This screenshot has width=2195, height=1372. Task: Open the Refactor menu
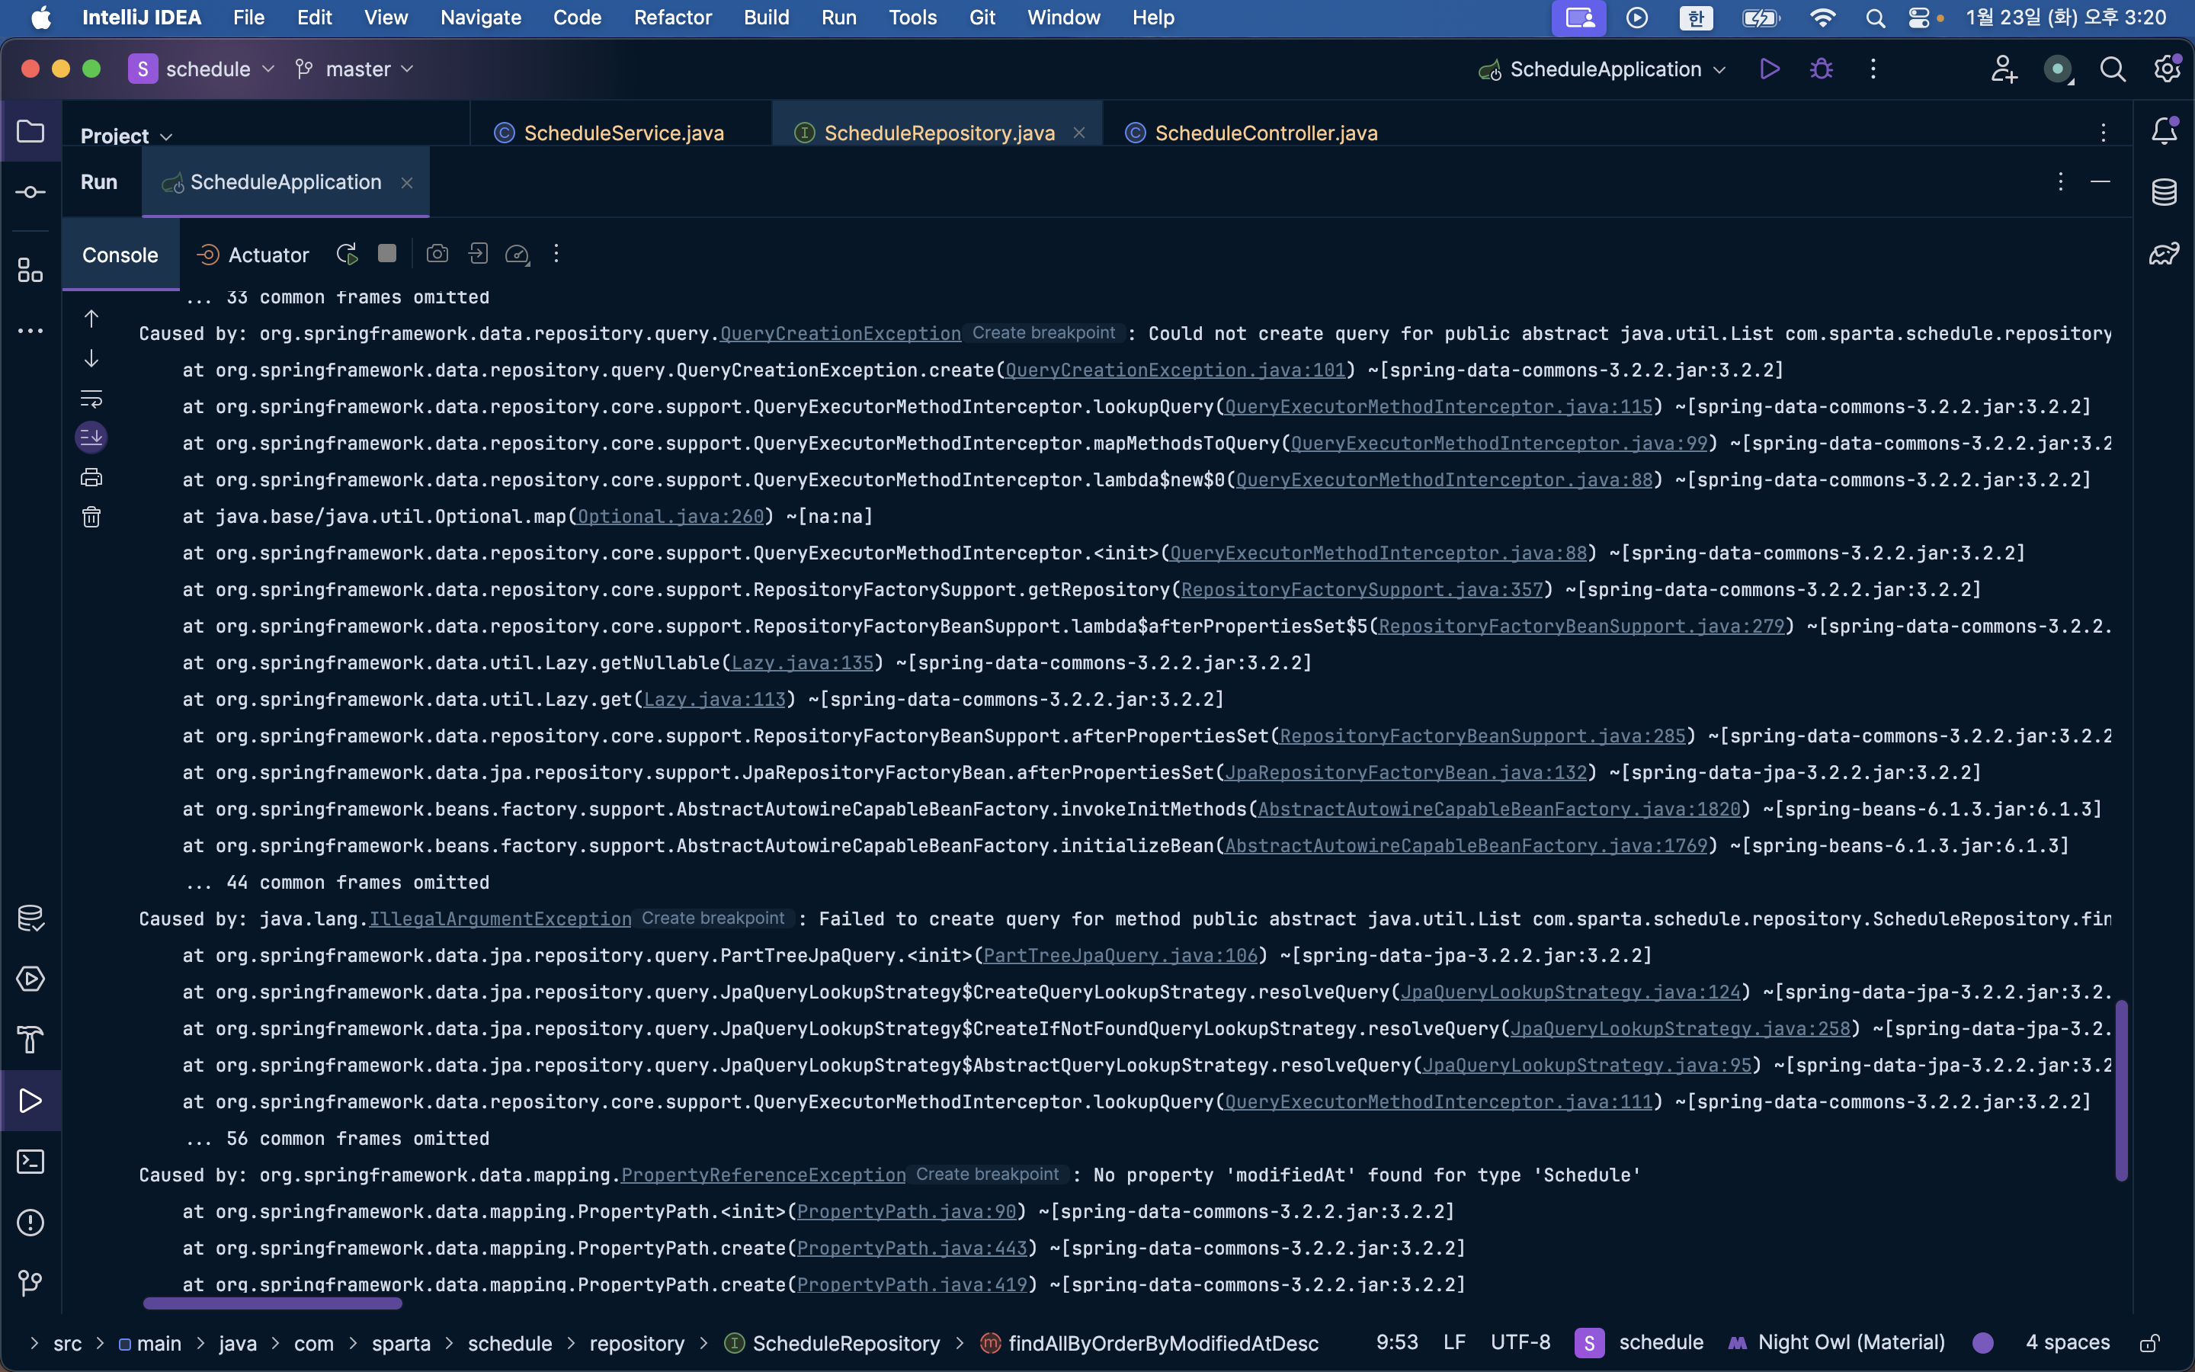672,18
